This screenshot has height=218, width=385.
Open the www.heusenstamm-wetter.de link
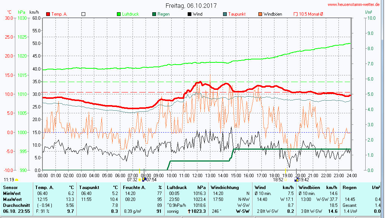click(x=354, y=5)
